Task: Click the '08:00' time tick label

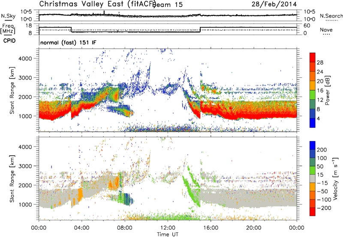Action: coord(125,228)
